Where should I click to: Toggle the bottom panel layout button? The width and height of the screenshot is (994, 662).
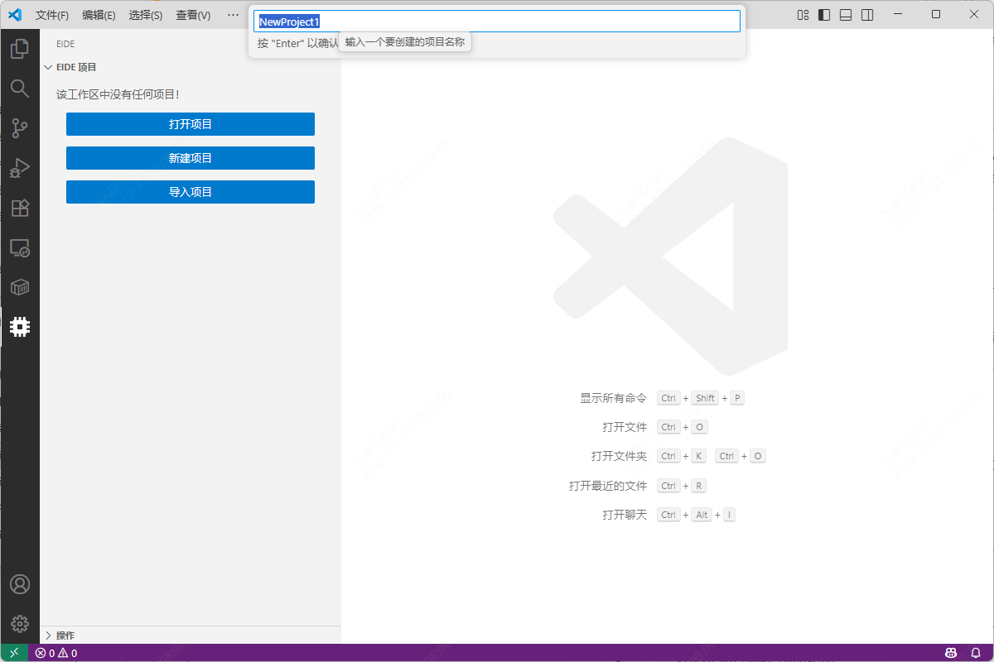[846, 15]
